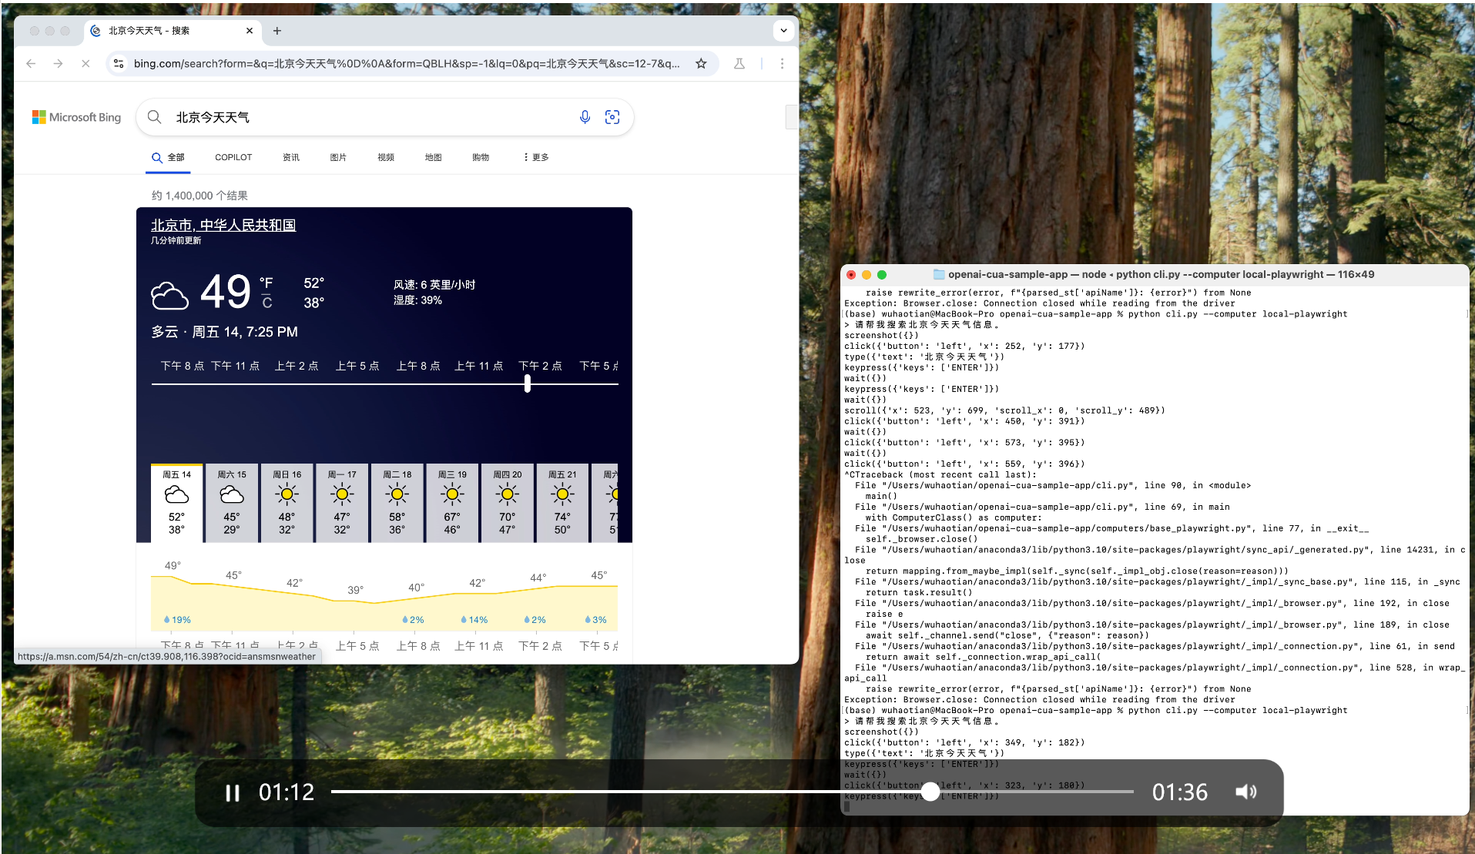
Task: Open site information icon in address bar
Action: point(119,63)
